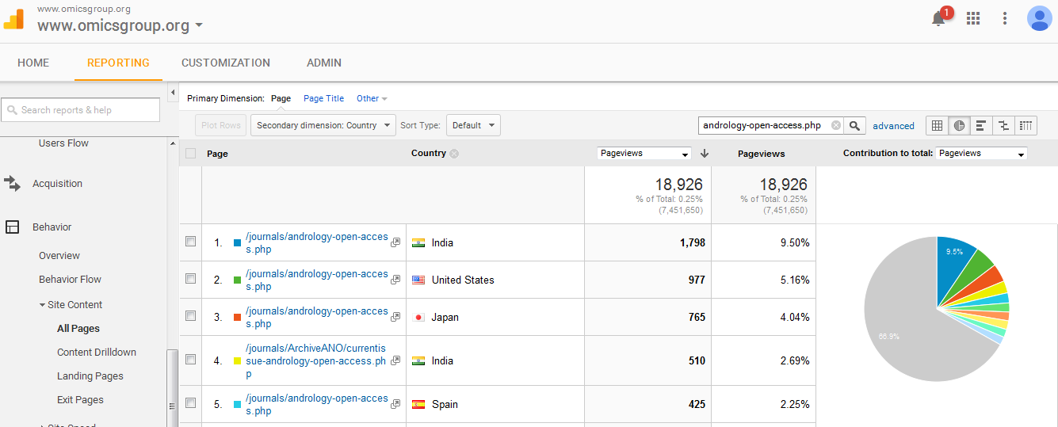Image resolution: width=1058 pixels, height=427 pixels.
Task: Go to the HOME tab
Action: coord(33,63)
